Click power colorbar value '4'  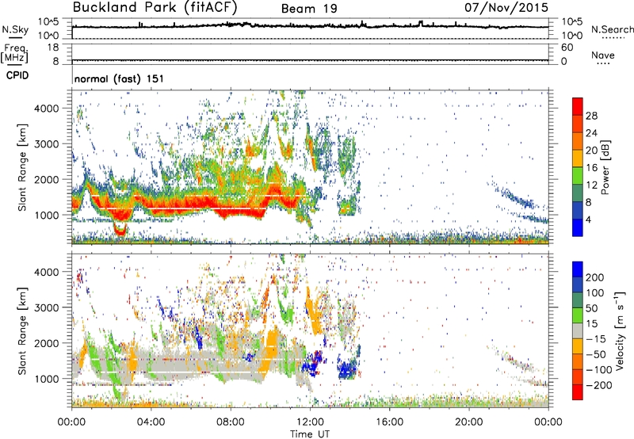coord(588,219)
